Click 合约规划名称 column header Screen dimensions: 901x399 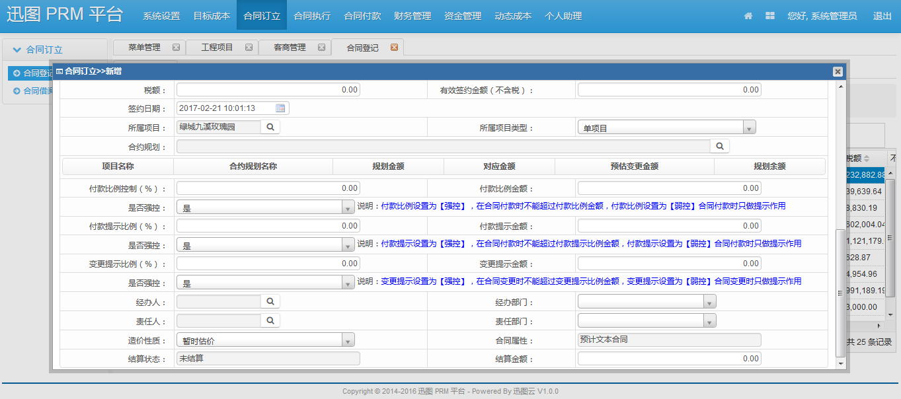253,166
